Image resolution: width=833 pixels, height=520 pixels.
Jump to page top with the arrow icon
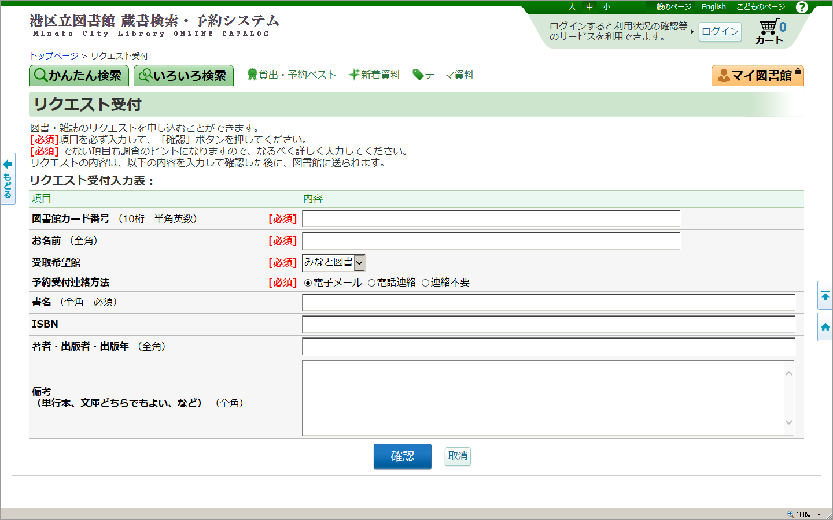(x=825, y=296)
